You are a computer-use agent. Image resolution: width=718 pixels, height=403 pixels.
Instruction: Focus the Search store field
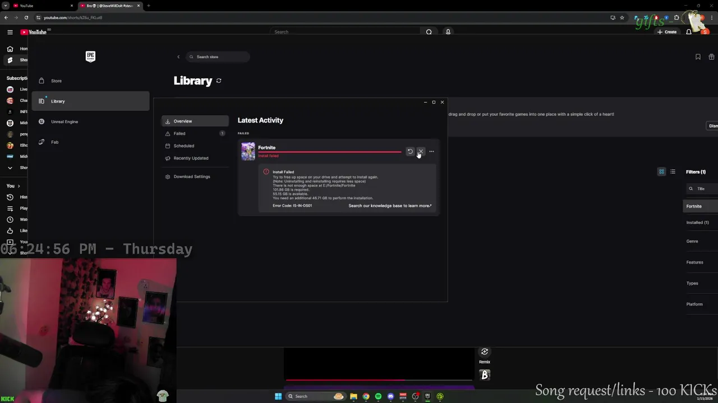(x=218, y=57)
